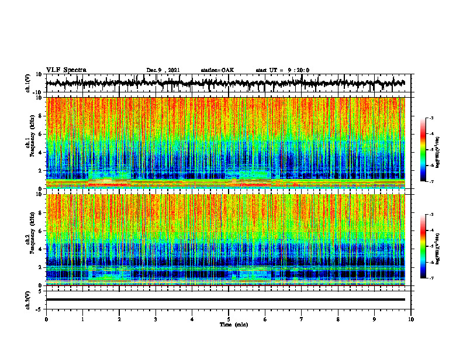Viewport: 463px width, 358px height.
Task: Click time axis tick label "2"
Action: (x=119, y=319)
